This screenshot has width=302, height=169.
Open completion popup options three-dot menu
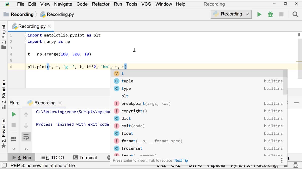[x=282, y=160]
